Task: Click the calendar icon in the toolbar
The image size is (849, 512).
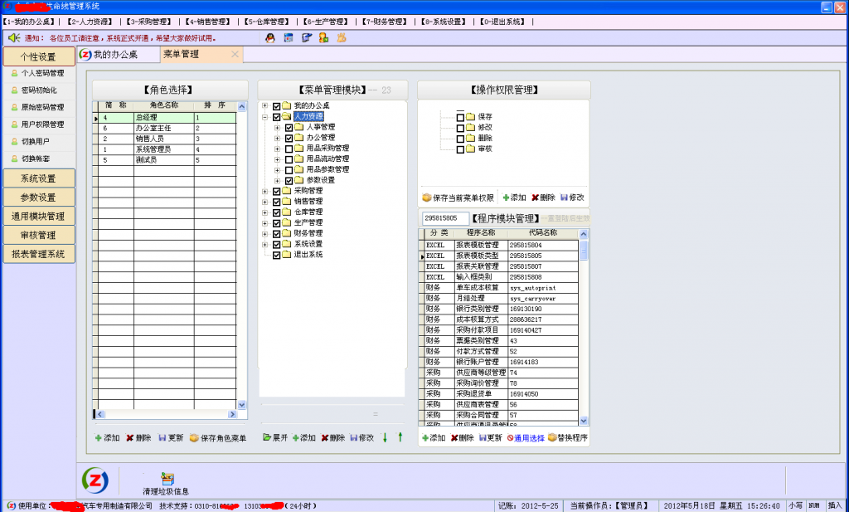Action: point(288,37)
